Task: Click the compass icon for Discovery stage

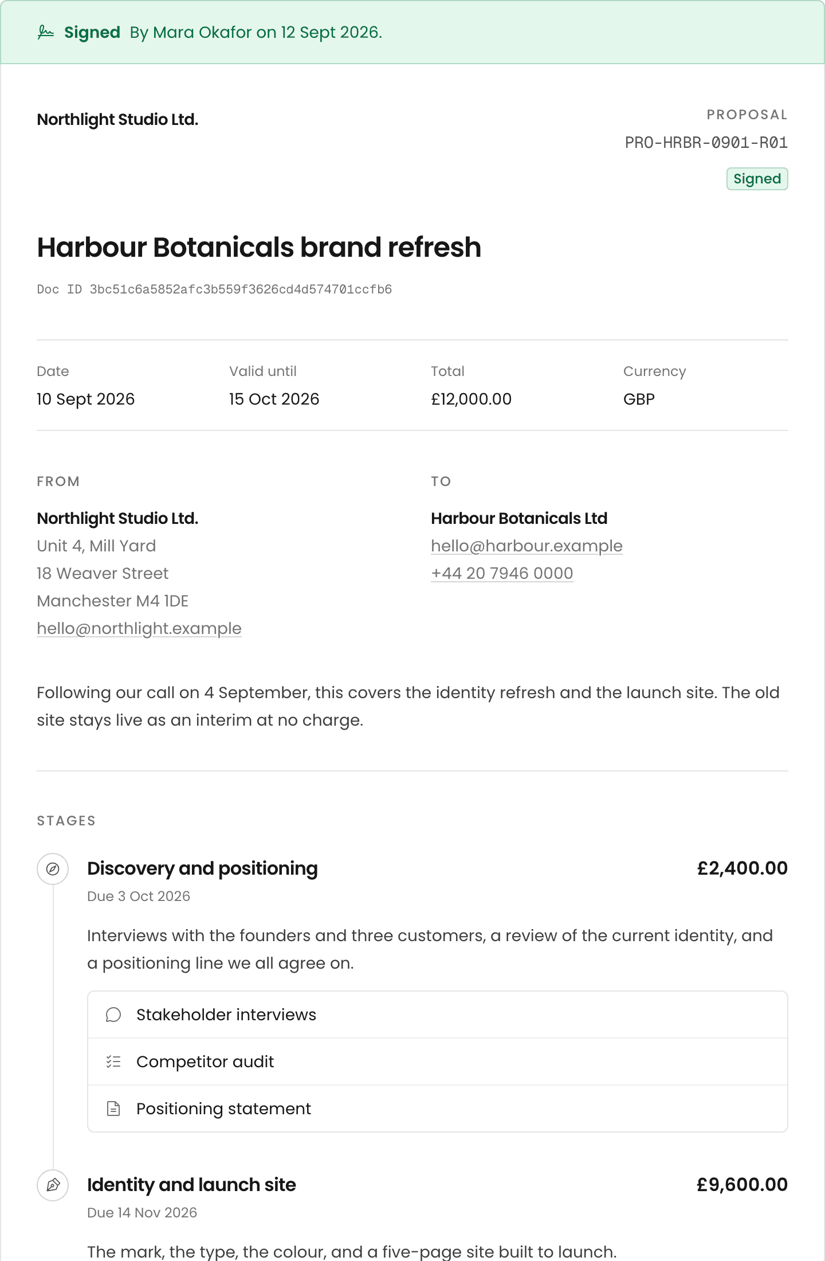Action: (x=53, y=869)
